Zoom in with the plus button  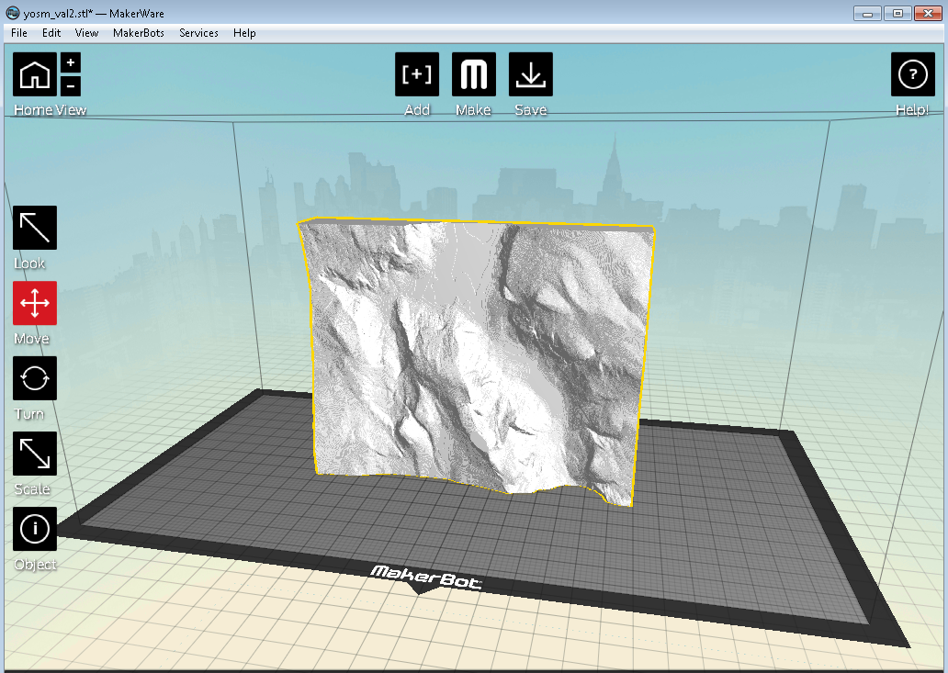(x=70, y=62)
